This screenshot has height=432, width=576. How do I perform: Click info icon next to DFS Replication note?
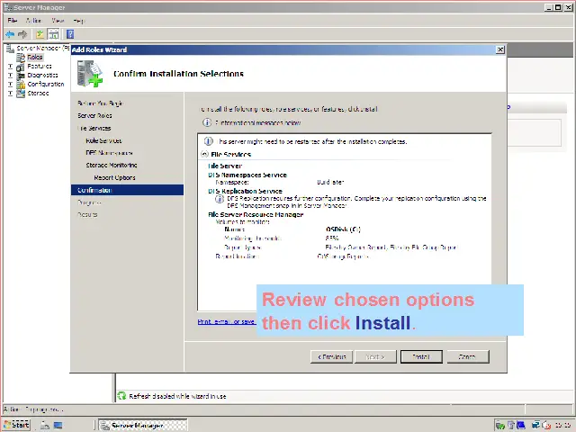(x=220, y=199)
